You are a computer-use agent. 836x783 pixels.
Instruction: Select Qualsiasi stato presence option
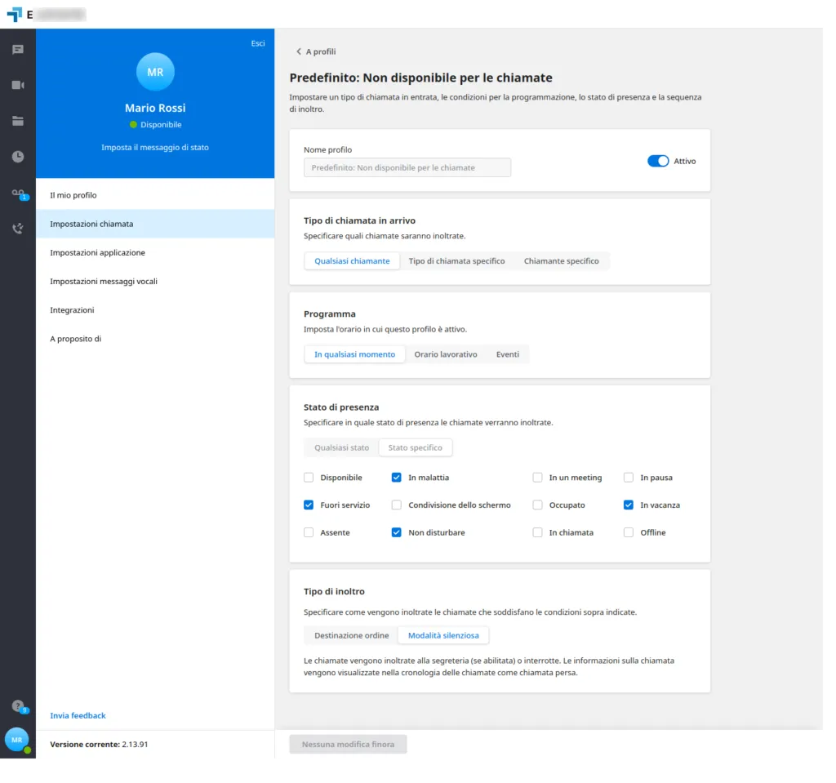coord(341,448)
